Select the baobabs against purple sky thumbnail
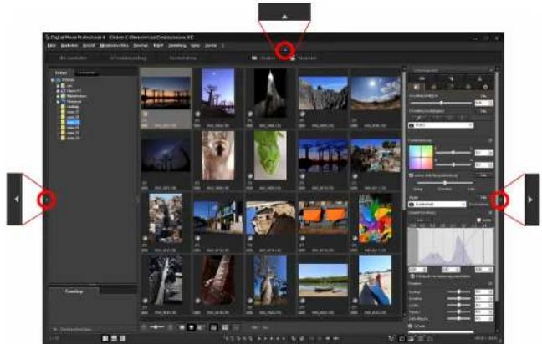The height and width of the screenshot is (344, 542). (217, 92)
